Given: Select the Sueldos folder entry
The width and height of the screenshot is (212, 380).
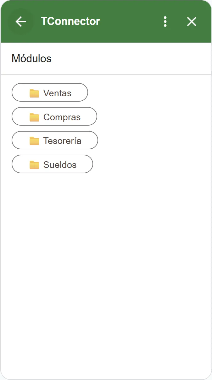Looking at the screenshot, I should pyautogui.click(x=52, y=164).
